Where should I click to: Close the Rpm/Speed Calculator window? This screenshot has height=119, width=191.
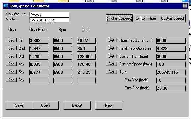pyautogui.click(x=185, y=6)
